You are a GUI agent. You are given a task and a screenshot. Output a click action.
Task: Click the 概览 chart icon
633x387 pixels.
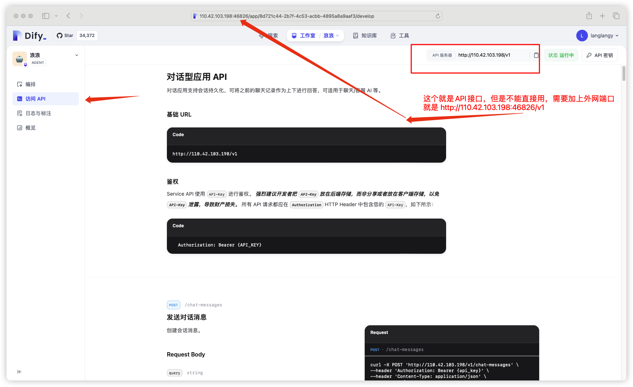coord(20,128)
